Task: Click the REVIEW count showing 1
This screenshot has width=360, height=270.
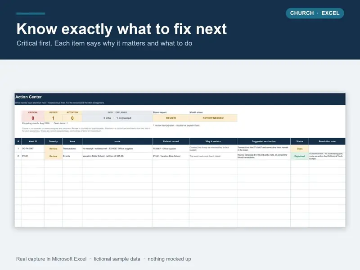Action: 53,118
